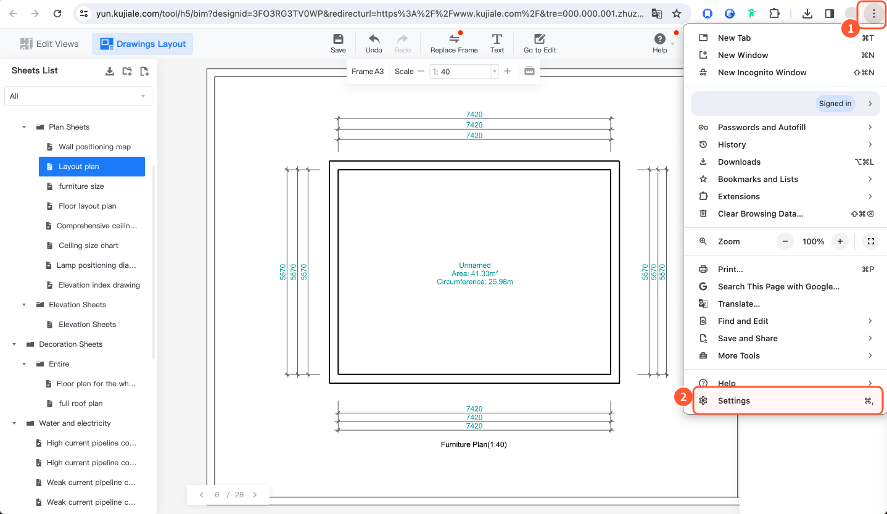Open the Help question mark icon
The height and width of the screenshot is (514, 887).
[659, 39]
